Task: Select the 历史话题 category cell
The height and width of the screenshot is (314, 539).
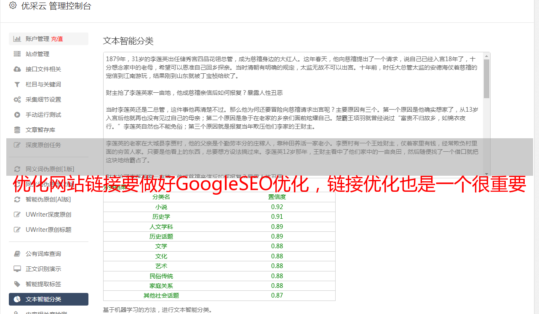Action: 161,236
